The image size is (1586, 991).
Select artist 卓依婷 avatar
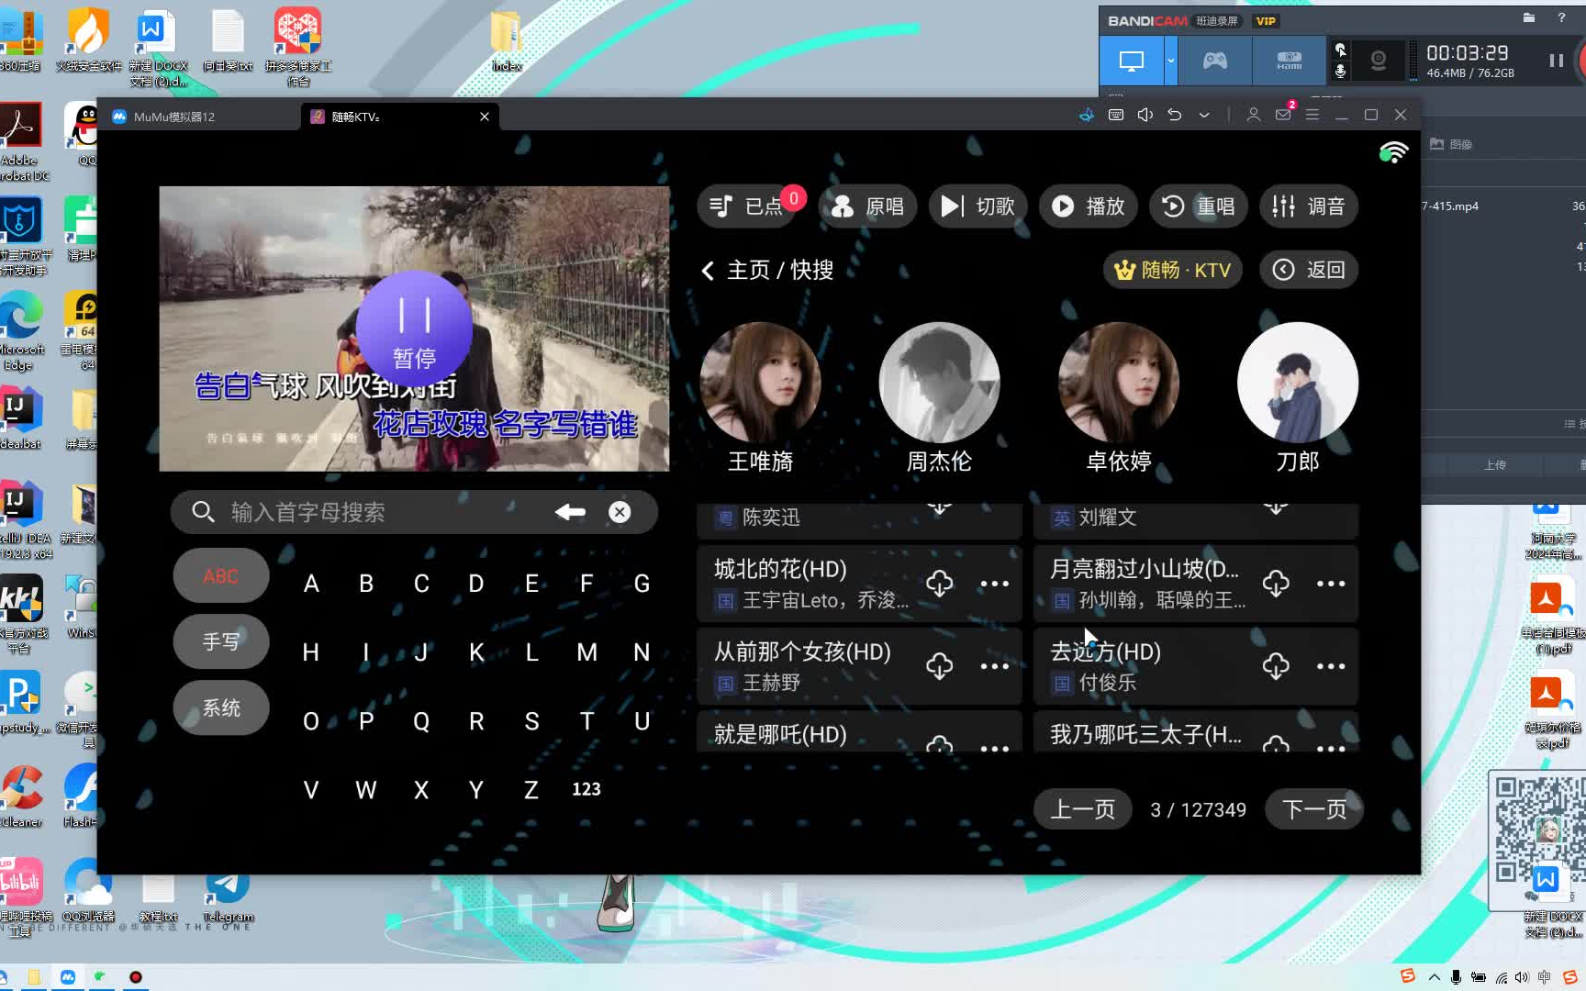coord(1118,383)
